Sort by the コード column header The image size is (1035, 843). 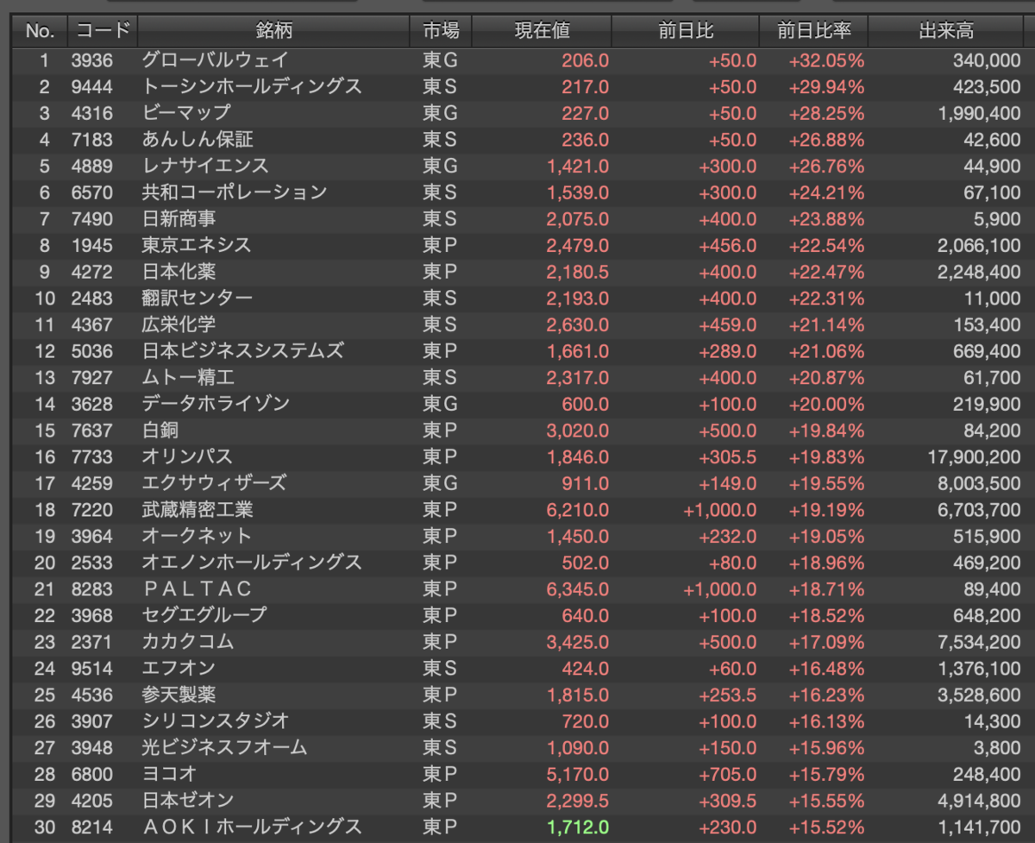tap(103, 31)
